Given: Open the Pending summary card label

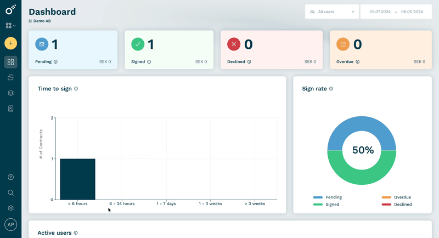Looking at the screenshot, I should click(x=43, y=62).
